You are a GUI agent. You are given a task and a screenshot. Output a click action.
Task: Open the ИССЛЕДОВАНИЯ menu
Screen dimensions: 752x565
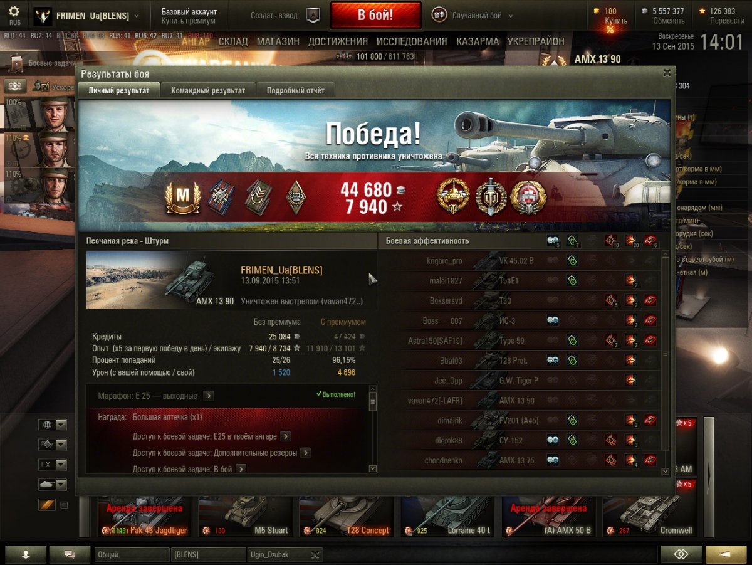tap(412, 41)
